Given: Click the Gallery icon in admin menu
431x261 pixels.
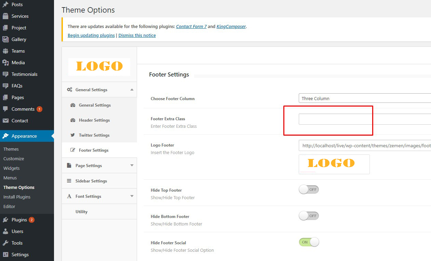Looking at the screenshot, I should pyautogui.click(x=5, y=39).
